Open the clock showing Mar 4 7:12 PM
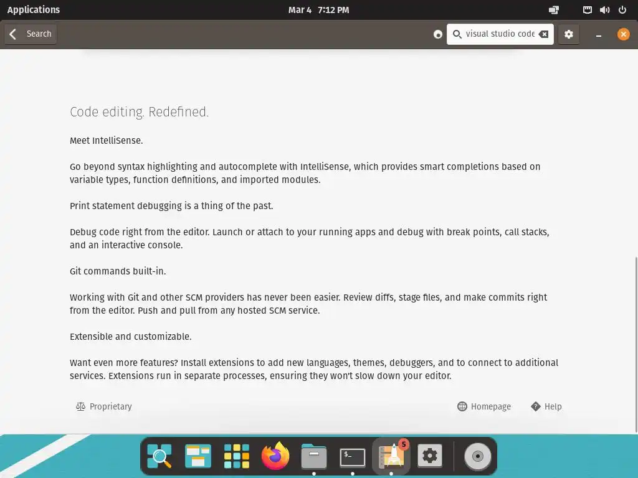638x478 pixels. point(318,10)
